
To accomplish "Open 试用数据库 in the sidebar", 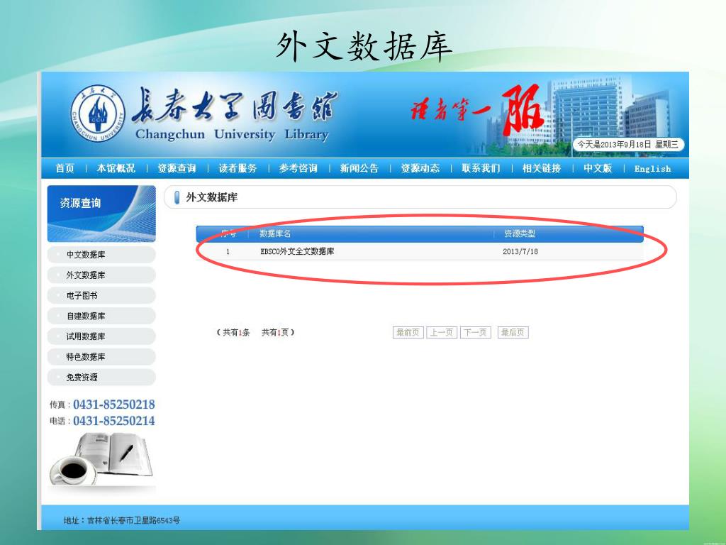I will (x=101, y=336).
